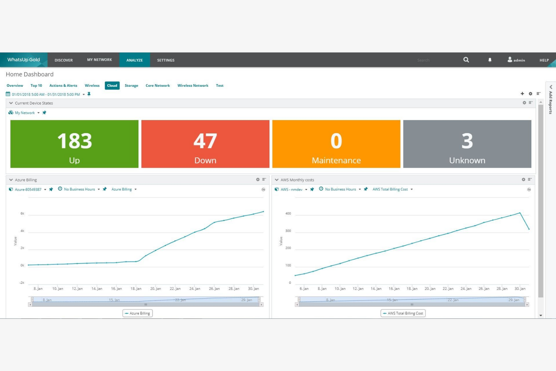The width and height of the screenshot is (556, 371).
Task: Switch to the Storage tab
Action: pyautogui.click(x=131, y=85)
